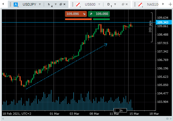Click the 109.634 price axis label
The image size is (173, 121).
coord(163,18)
